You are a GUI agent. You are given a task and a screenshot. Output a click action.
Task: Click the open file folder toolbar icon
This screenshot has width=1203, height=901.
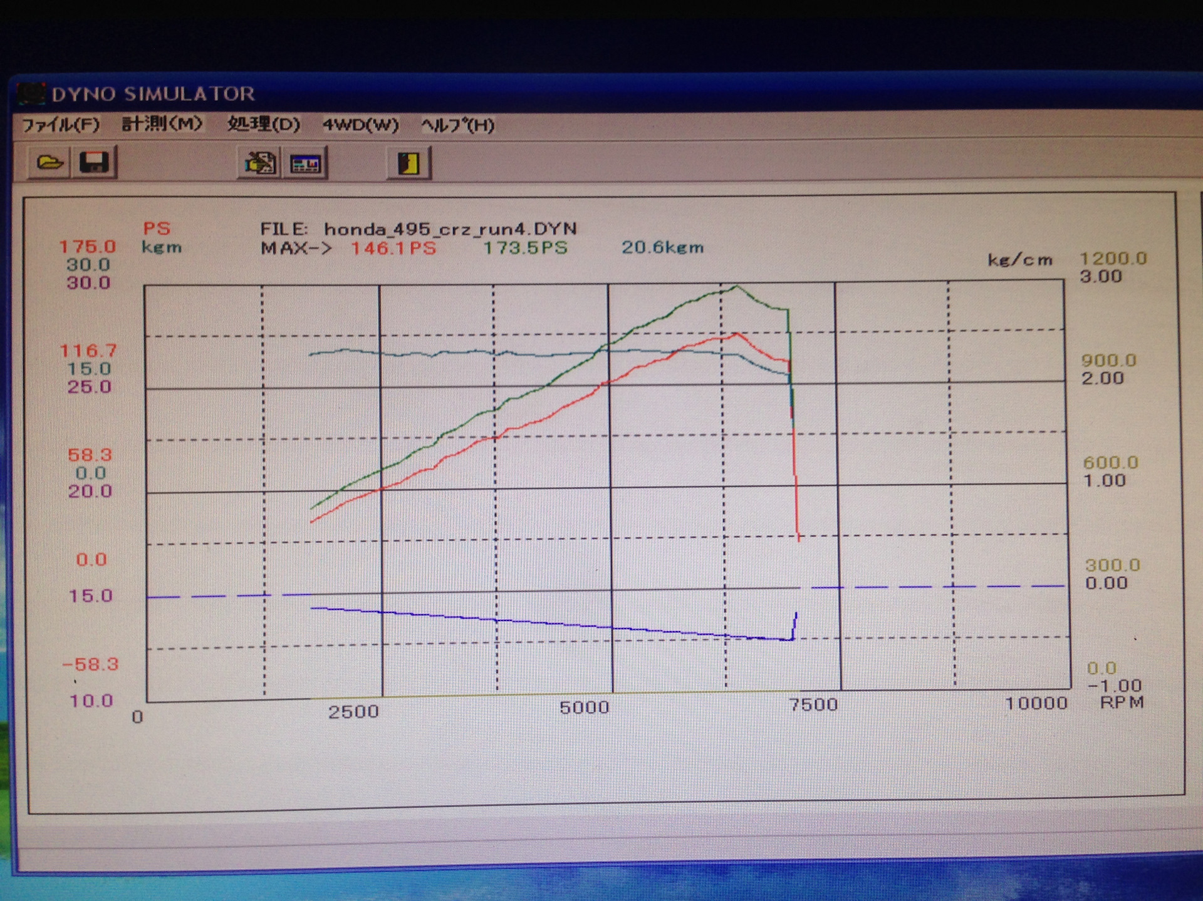[49, 163]
